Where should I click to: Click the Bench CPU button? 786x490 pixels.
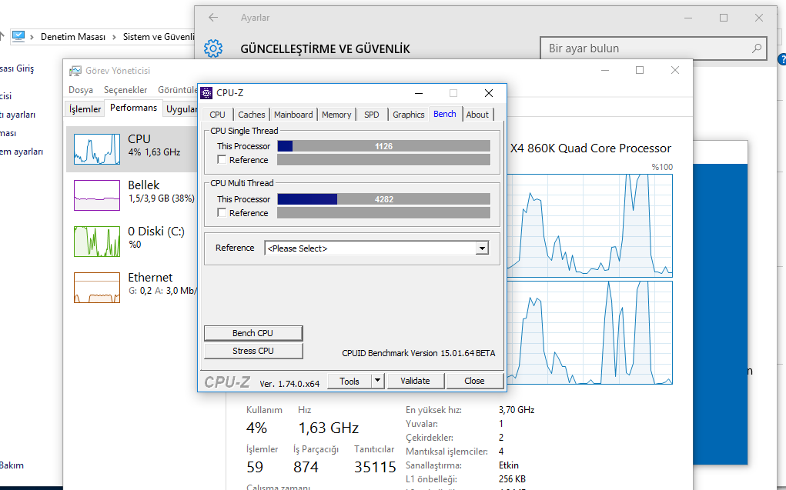click(253, 333)
